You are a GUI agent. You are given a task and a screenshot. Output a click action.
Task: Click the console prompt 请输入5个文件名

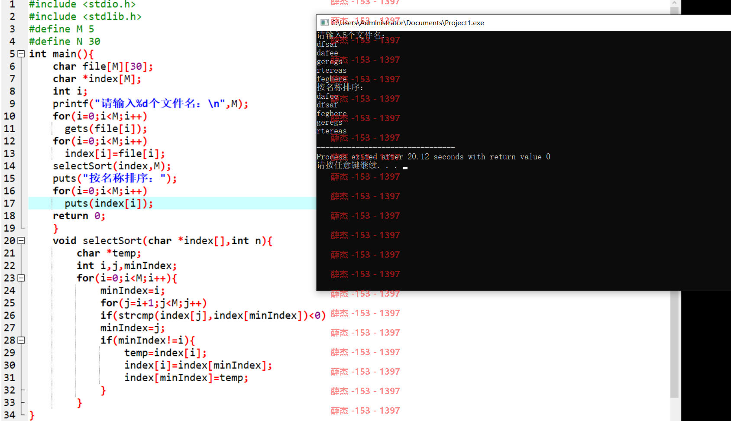pos(351,36)
